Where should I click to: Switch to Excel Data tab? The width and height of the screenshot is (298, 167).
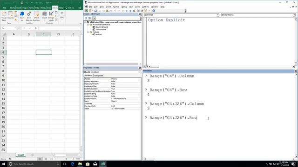(x=37, y=8)
